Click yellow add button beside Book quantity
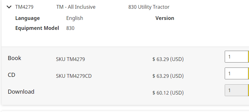This screenshot has height=112, width=249. tap(248, 57)
